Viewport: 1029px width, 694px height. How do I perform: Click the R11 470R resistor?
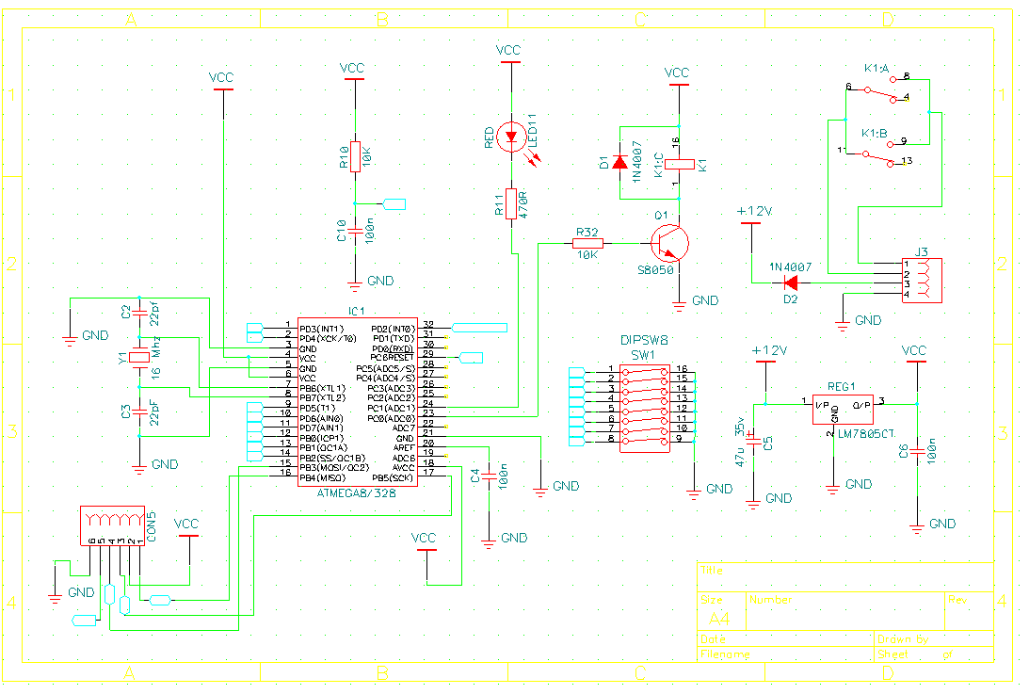point(511,203)
